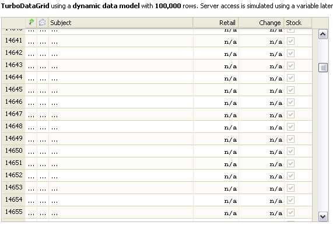Screen dimensions: 333x225
Task: Click the envelope column header icon
Action: click(43, 22)
